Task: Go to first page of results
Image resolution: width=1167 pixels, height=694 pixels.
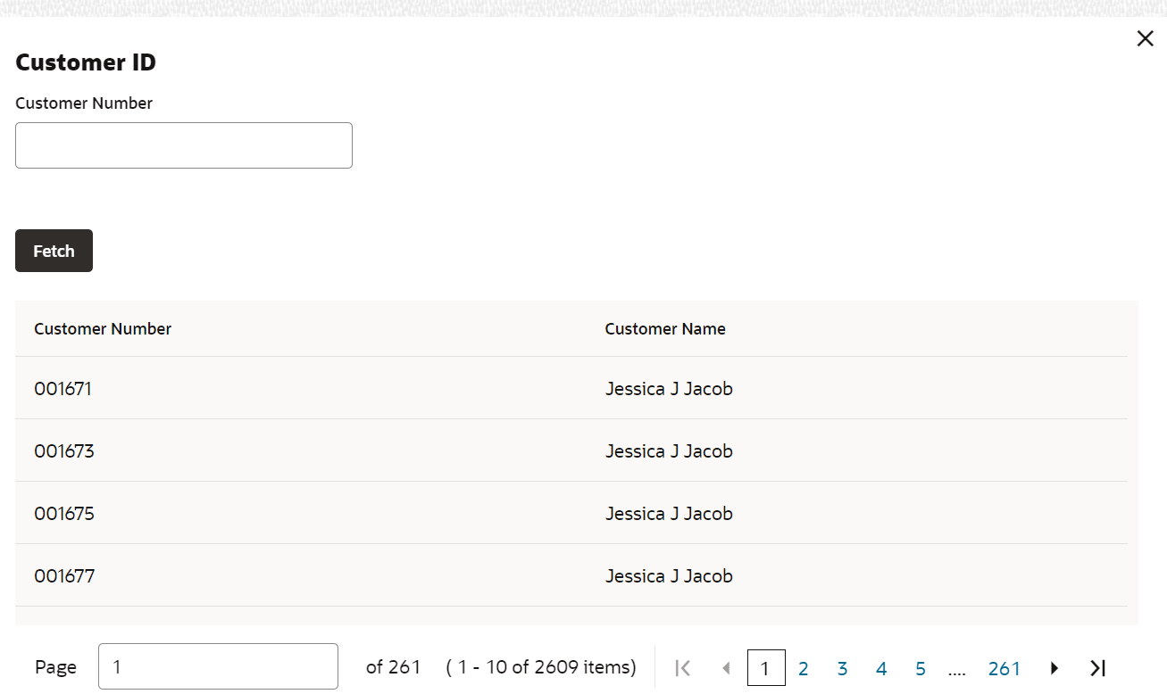Action: click(x=683, y=668)
